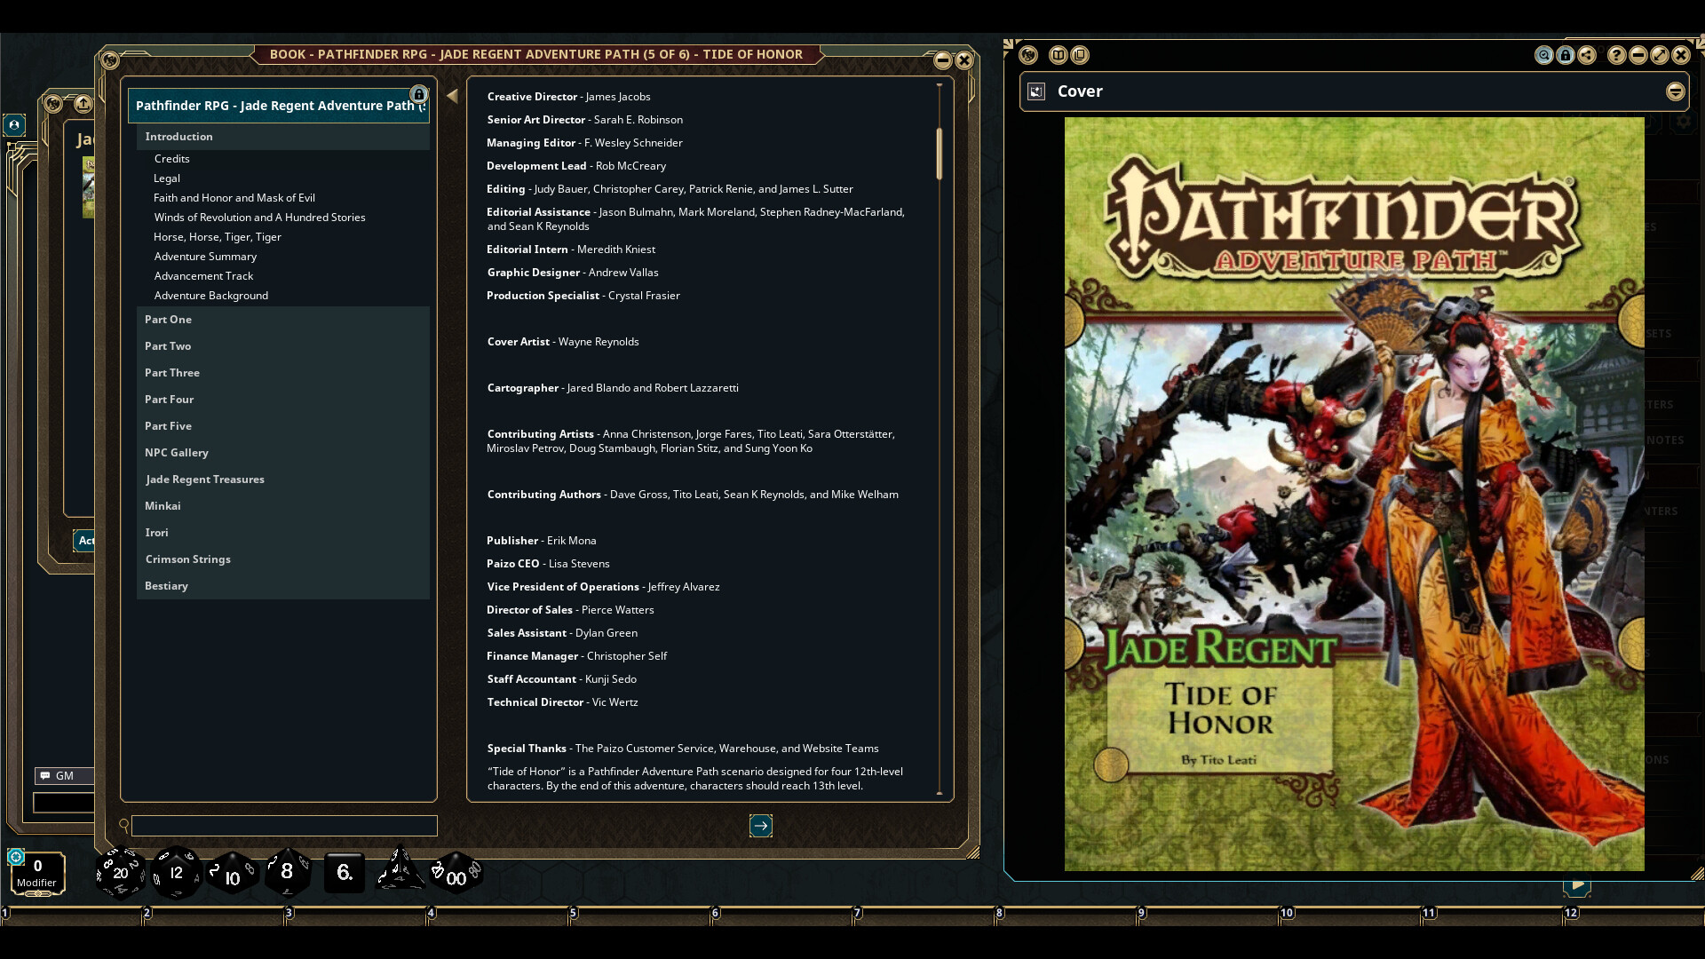Click the copy pages icon in Cover window
Viewport: 1705px width, 959px height.
click(1080, 55)
